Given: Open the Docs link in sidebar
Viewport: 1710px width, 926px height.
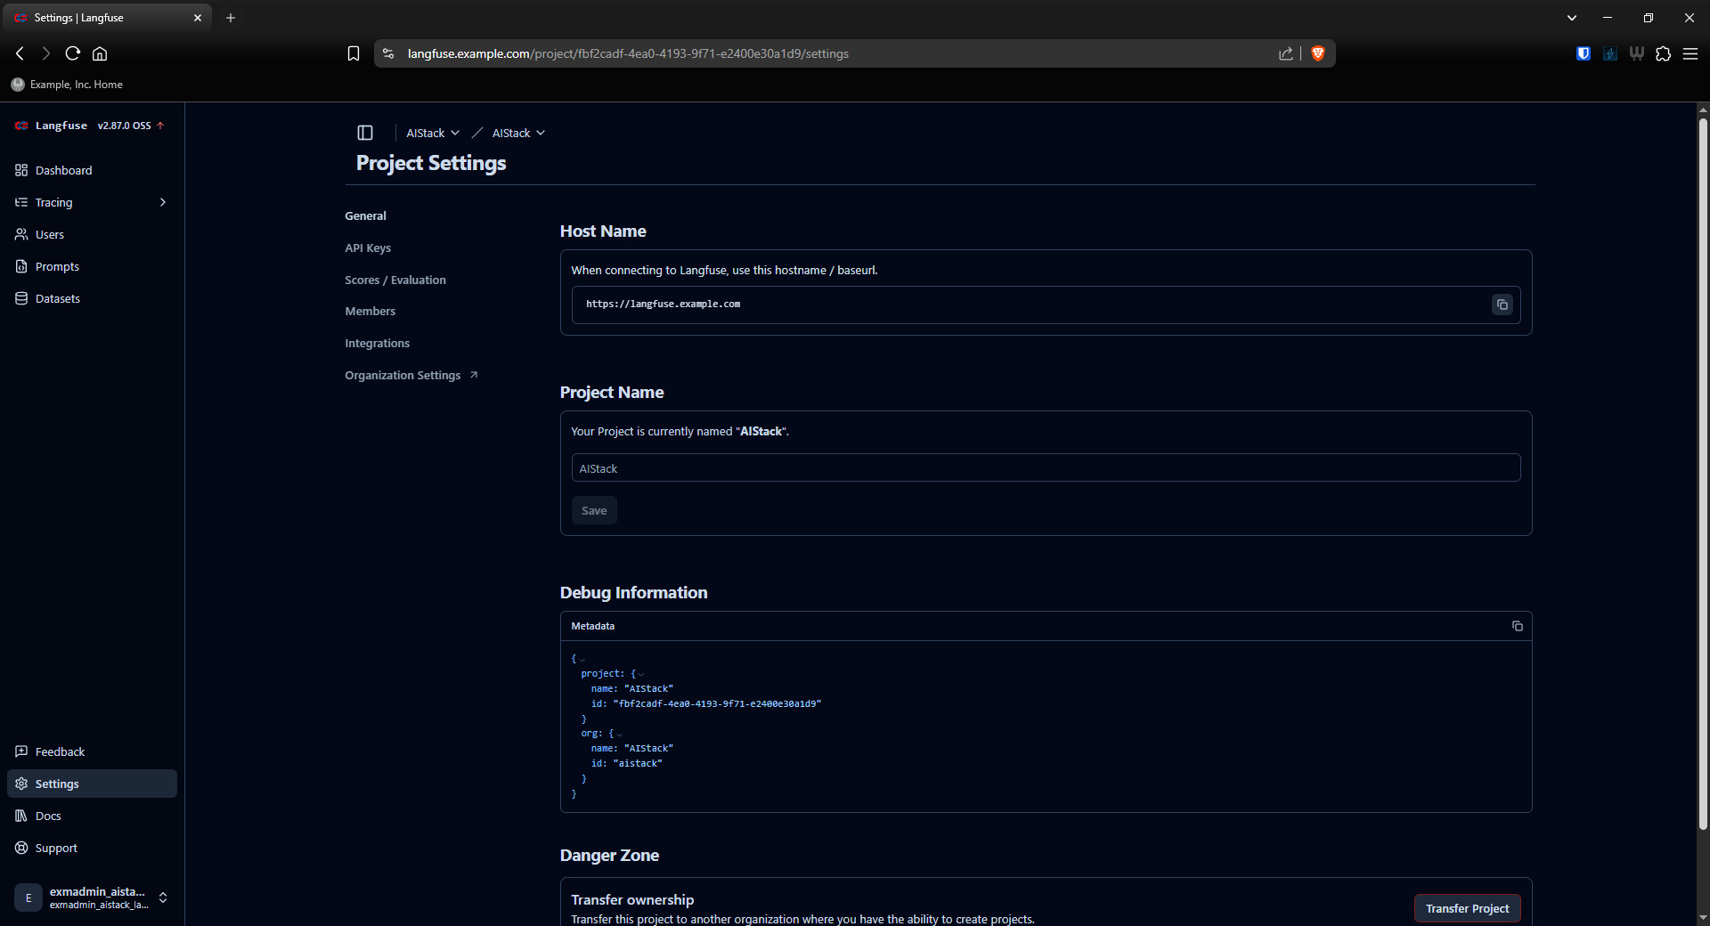Looking at the screenshot, I should (48, 816).
